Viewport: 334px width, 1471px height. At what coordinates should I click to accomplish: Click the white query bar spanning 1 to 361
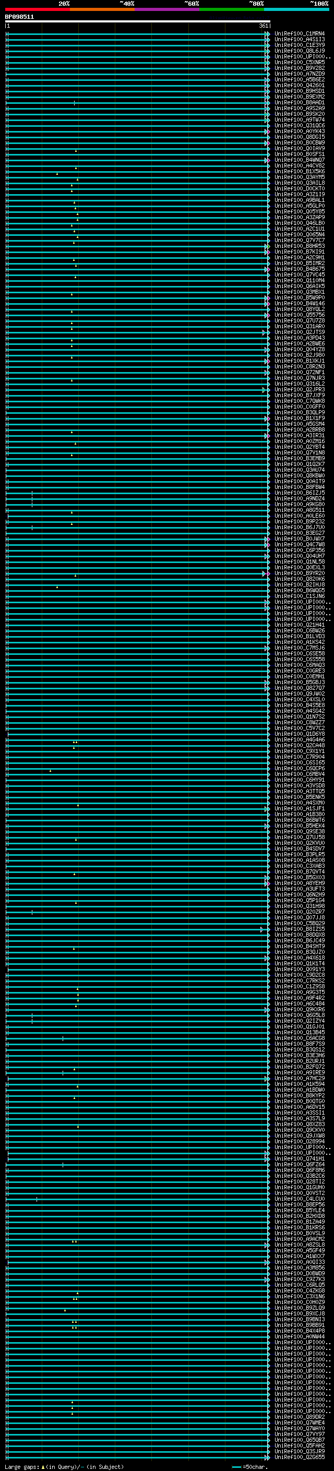(x=138, y=22)
